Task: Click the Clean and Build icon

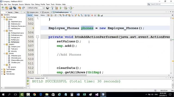Action: point(57,8)
